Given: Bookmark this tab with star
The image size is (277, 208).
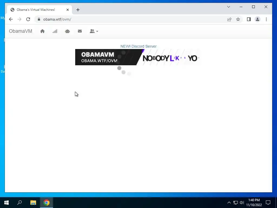Looking at the screenshot, I should pyautogui.click(x=238, y=19).
